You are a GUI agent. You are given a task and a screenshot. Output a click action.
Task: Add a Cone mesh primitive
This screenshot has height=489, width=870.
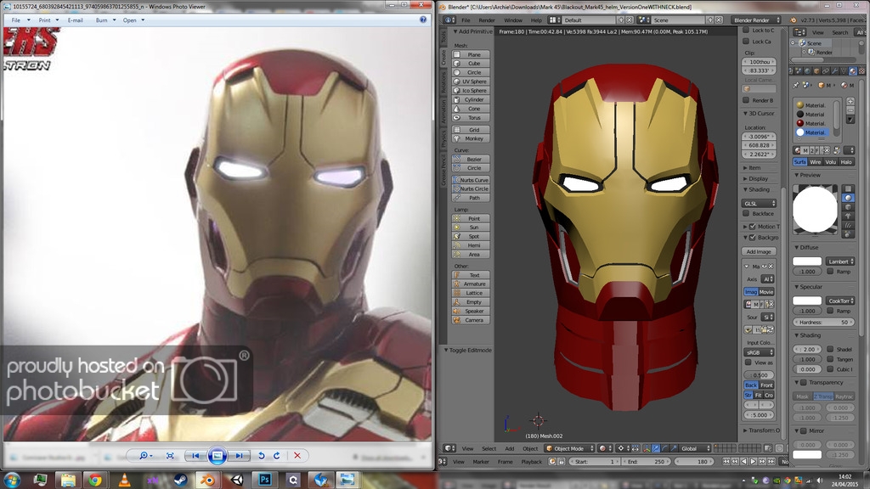pyautogui.click(x=471, y=109)
